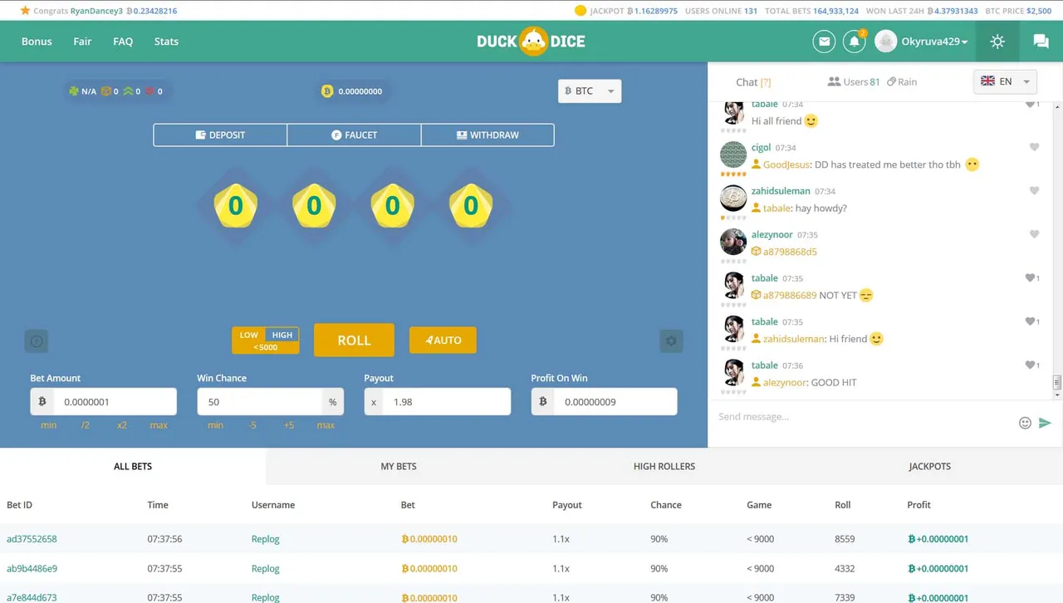The image size is (1063, 603).
Task: Click the balance bitcoin coin icon
Action: pyautogui.click(x=327, y=91)
